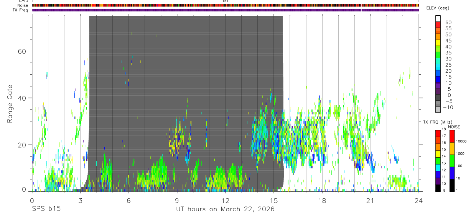471x217 pixels.
Task: Click the red top segment of NOISE bar
Action: point(452,136)
